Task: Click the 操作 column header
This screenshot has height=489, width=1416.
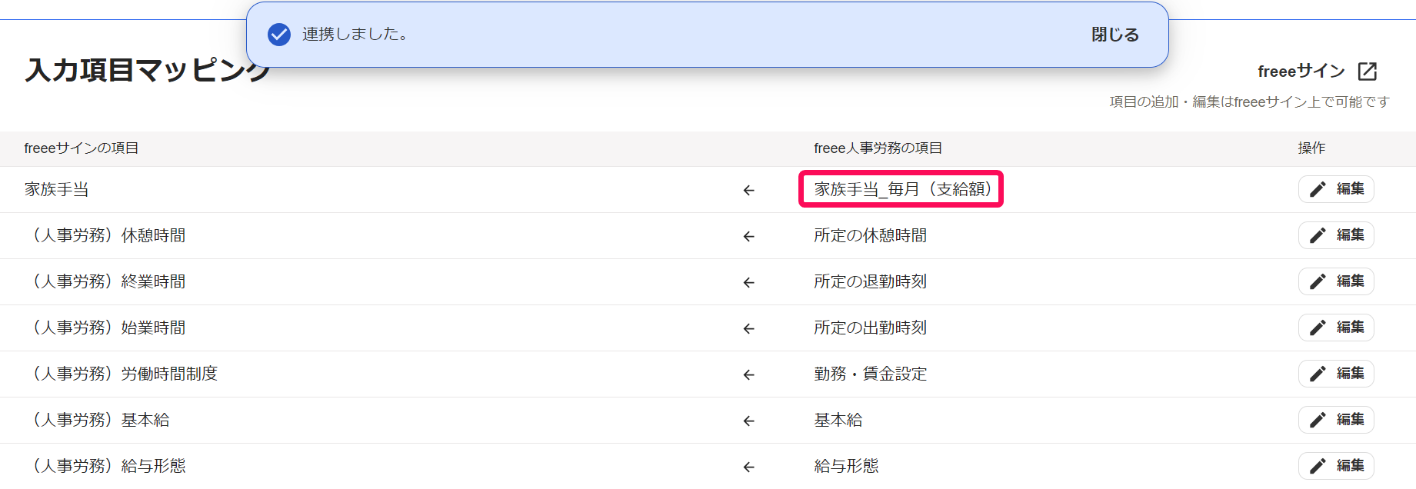Action: coord(1311,148)
